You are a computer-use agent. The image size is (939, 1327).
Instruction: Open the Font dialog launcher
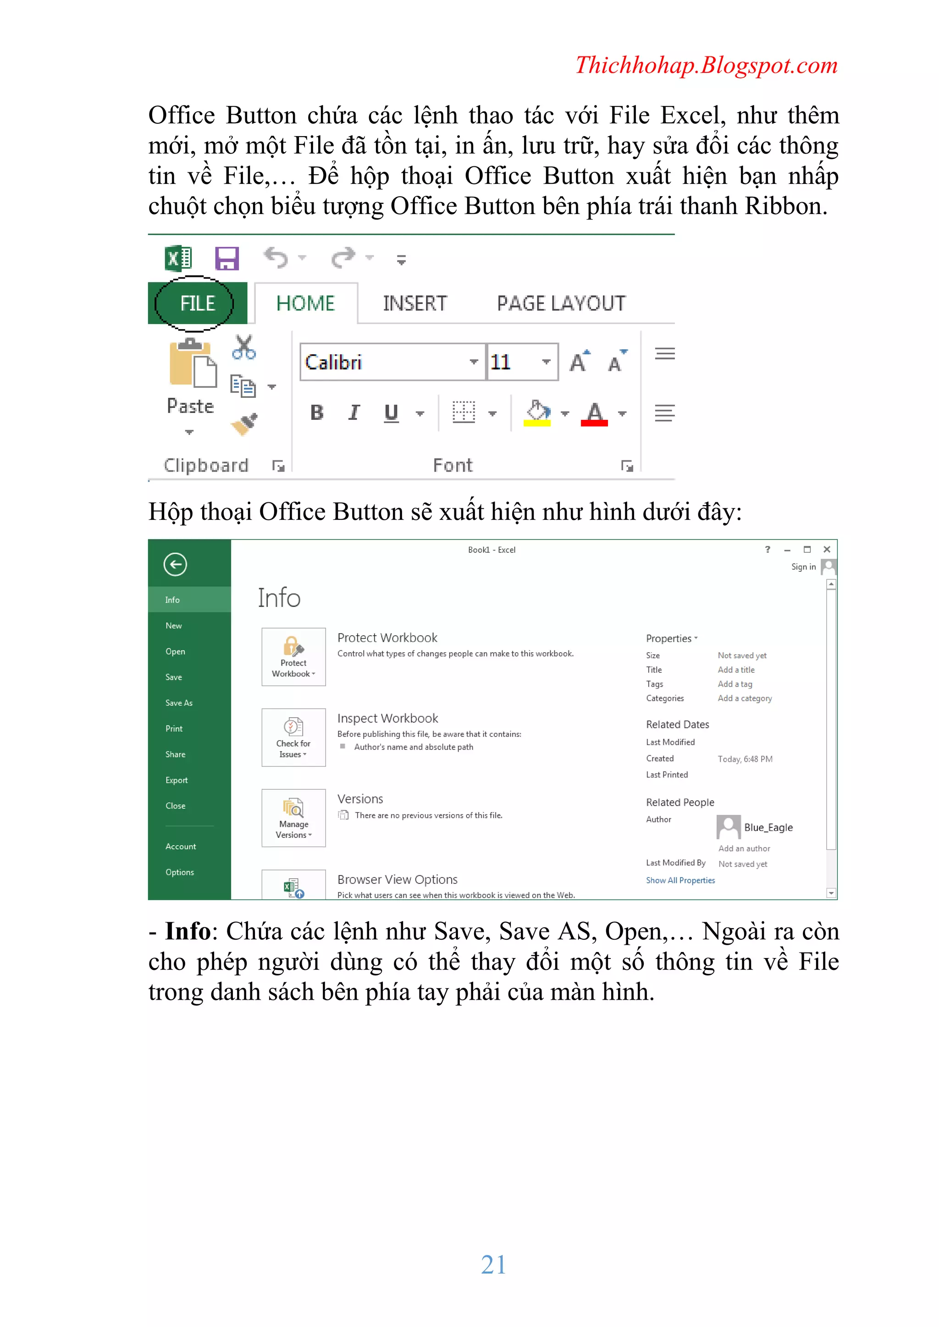coord(627,466)
